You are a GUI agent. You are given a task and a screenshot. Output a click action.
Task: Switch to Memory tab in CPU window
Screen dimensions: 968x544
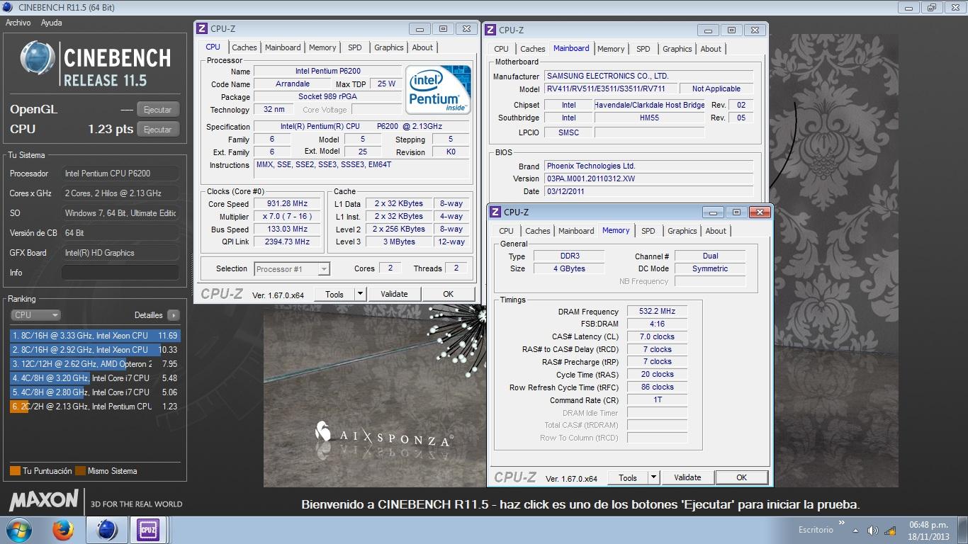(x=322, y=47)
